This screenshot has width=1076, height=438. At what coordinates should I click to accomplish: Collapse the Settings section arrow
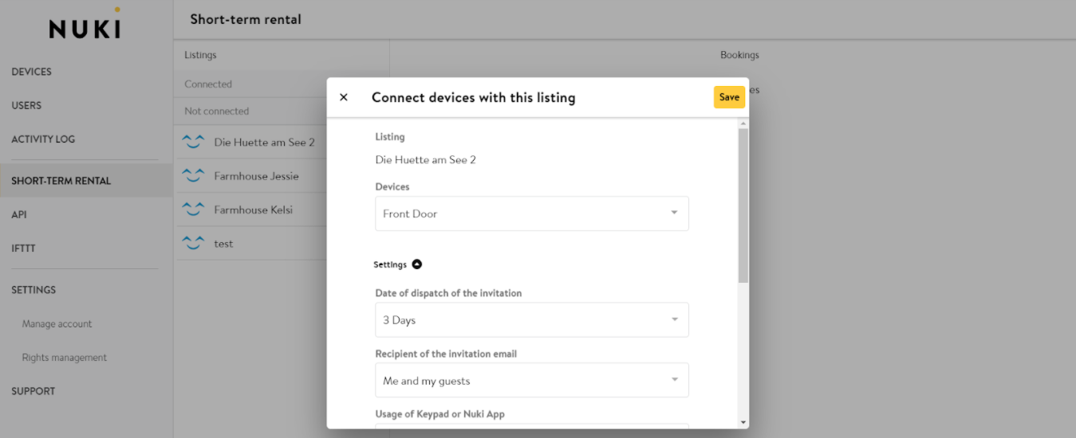[416, 264]
